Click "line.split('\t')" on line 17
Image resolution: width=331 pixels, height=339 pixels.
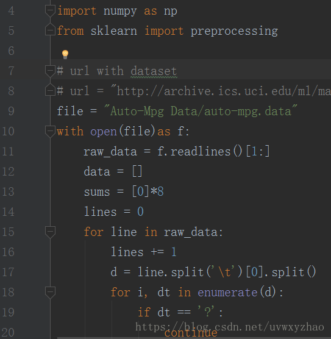190,272
